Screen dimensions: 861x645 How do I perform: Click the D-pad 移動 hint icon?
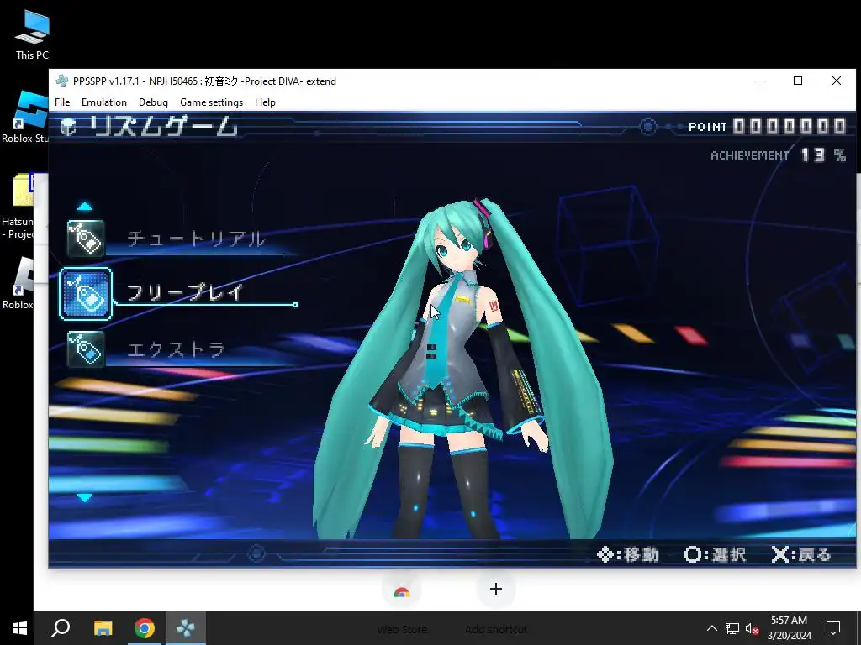pyautogui.click(x=605, y=554)
